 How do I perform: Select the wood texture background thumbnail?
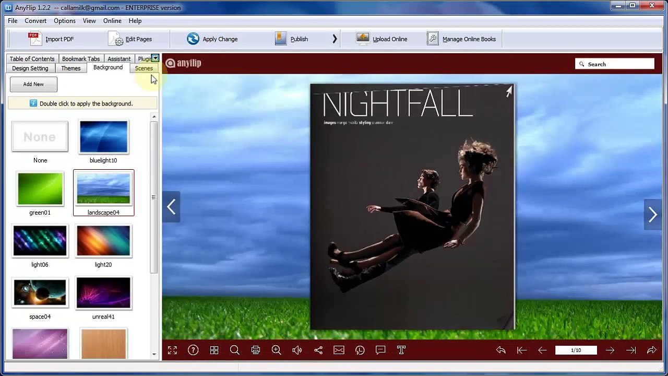pyautogui.click(x=103, y=344)
